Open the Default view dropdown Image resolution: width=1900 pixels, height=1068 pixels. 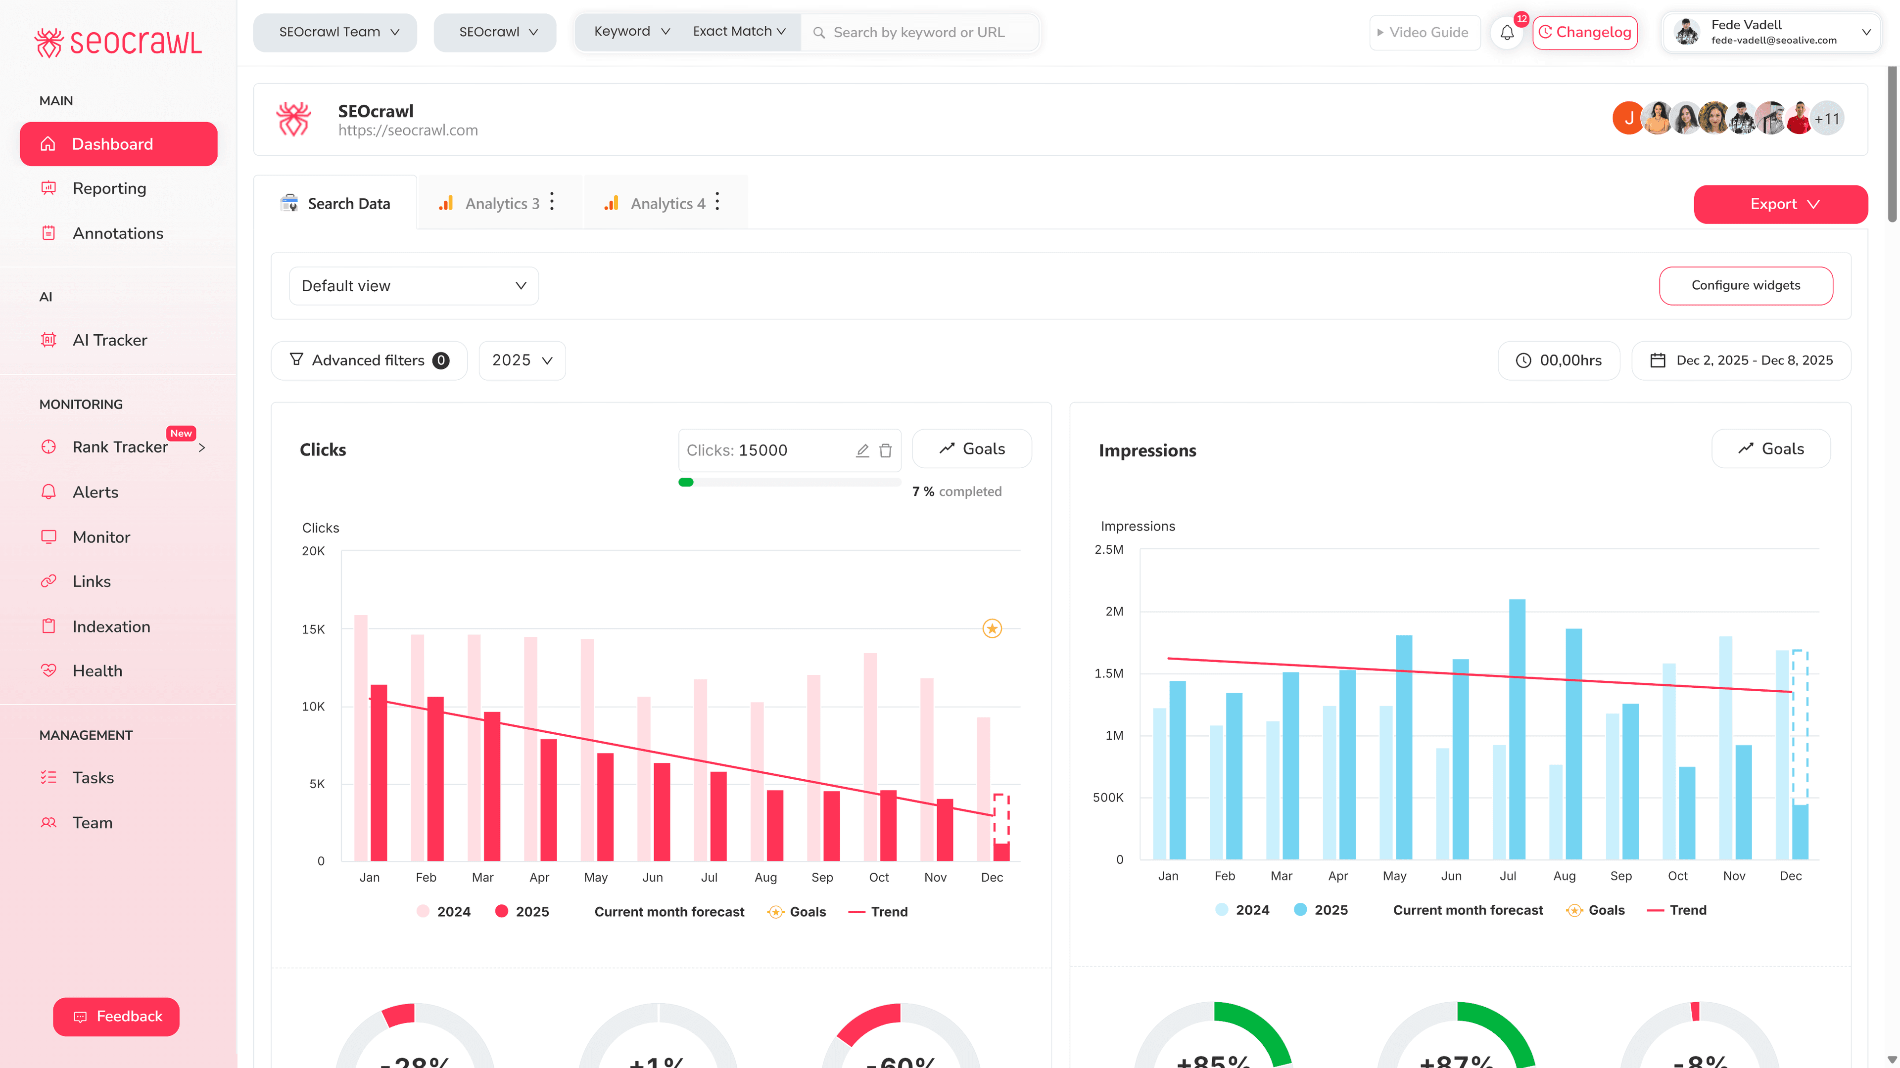click(413, 285)
